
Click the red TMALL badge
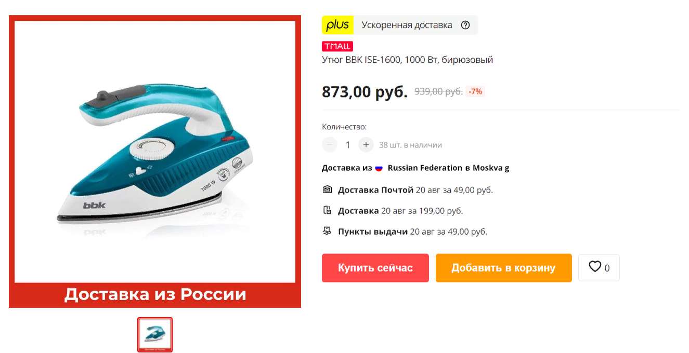tap(337, 46)
